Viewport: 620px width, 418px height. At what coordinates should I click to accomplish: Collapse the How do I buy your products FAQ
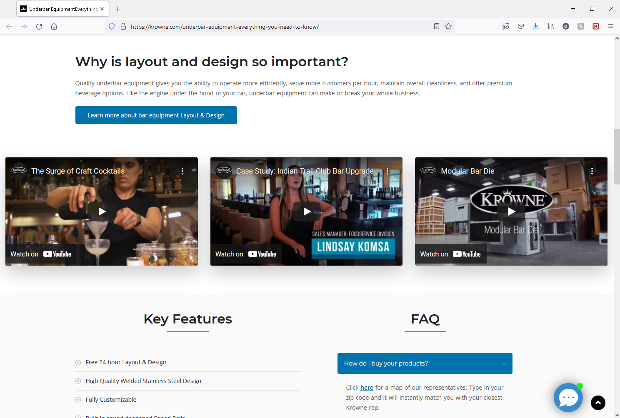click(425, 363)
